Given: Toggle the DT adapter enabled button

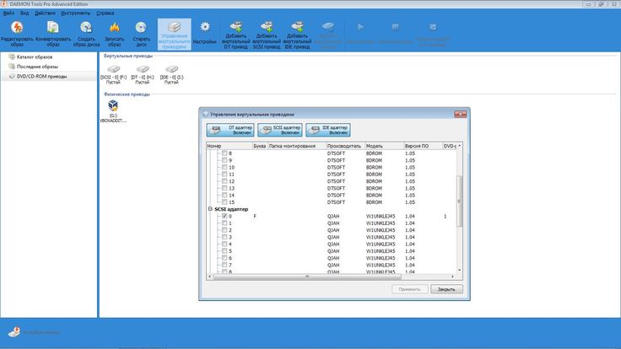Looking at the screenshot, I should 230,130.
